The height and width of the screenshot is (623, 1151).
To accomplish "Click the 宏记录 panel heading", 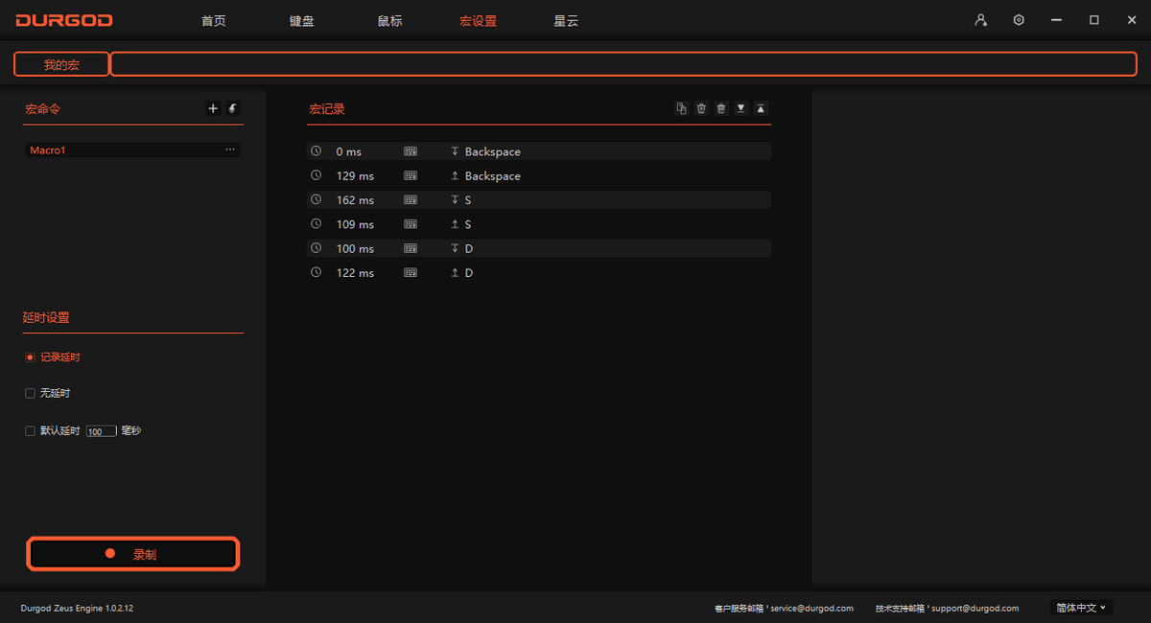I will pos(327,109).
